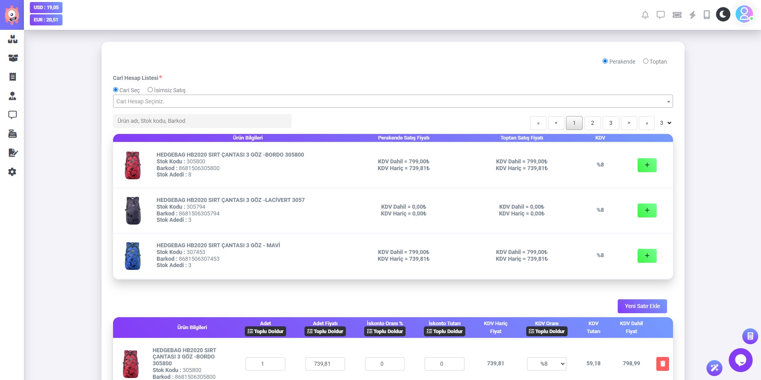761x380 pixels.
Task: Choose the Perakende radio option
Action: coord(605,61)
